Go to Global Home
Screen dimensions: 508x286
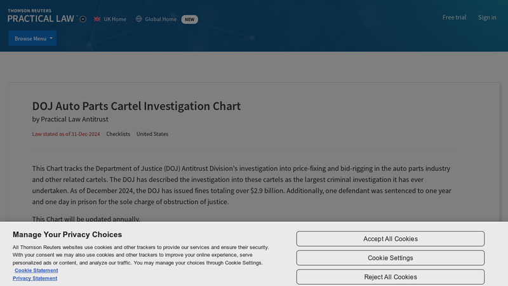point(161,19)
